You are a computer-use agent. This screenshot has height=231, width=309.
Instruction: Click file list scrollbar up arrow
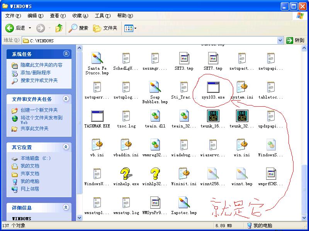point(304,48)
